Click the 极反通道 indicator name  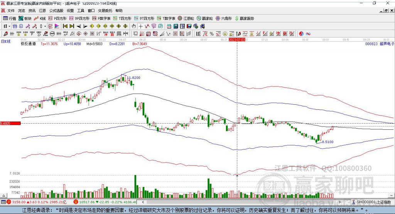28,44
